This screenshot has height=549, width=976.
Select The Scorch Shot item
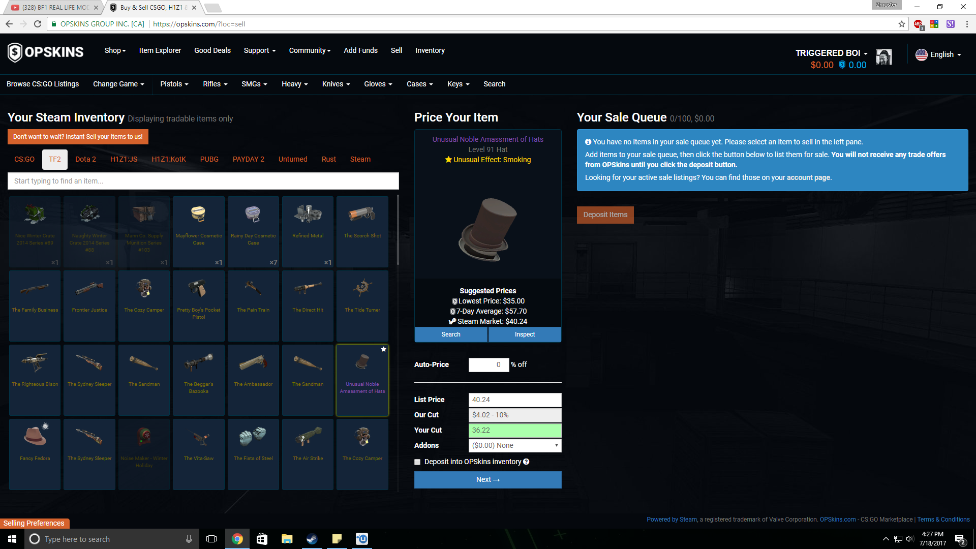click(x=362, y=231)
